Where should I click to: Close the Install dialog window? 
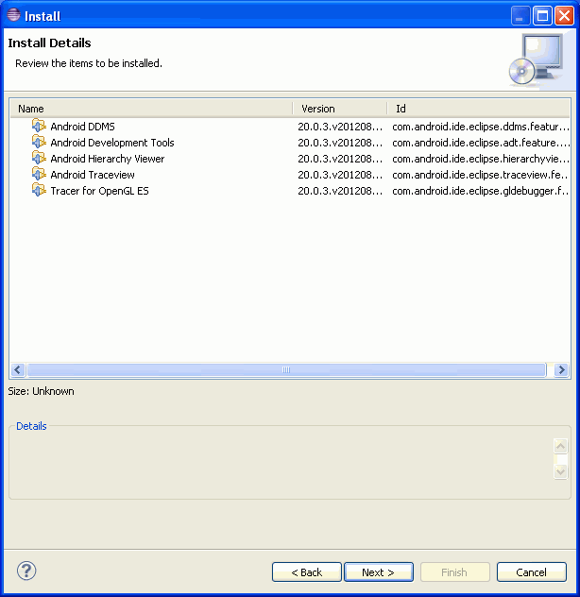[564, 16]
